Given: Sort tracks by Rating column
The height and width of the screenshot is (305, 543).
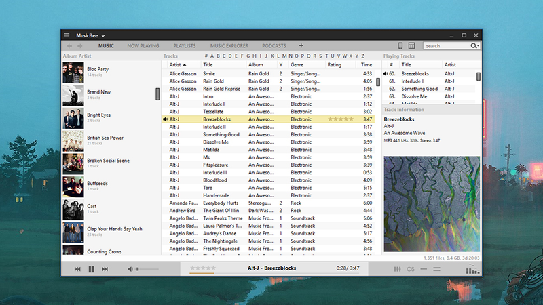Looking at the screenshot, I should (340, 64).
